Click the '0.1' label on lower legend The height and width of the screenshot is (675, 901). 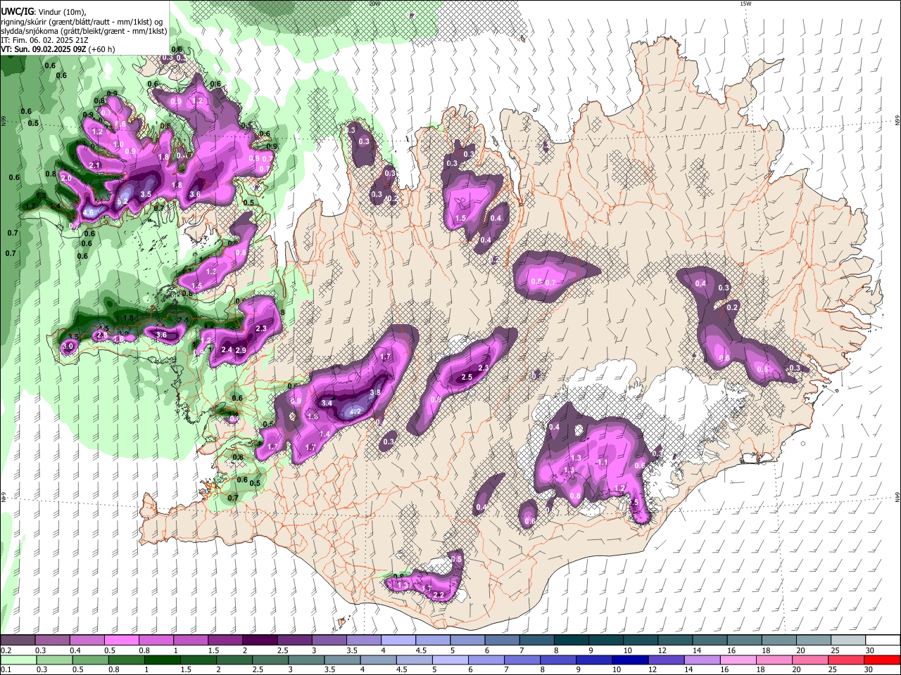coord(6,669)
